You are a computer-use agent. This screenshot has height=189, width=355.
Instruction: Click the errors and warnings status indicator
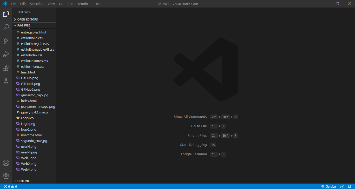click(x=10, y=186)
